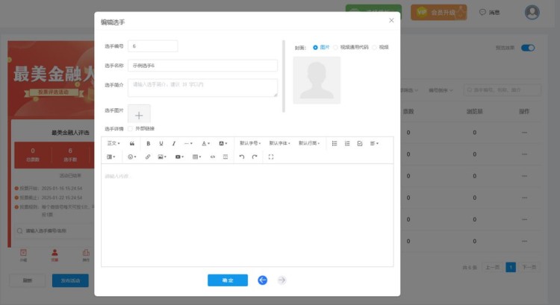This screenshot has width=560, height=305.
Task: Apply italic formatting in the editor
Action: tap(174, 143)
